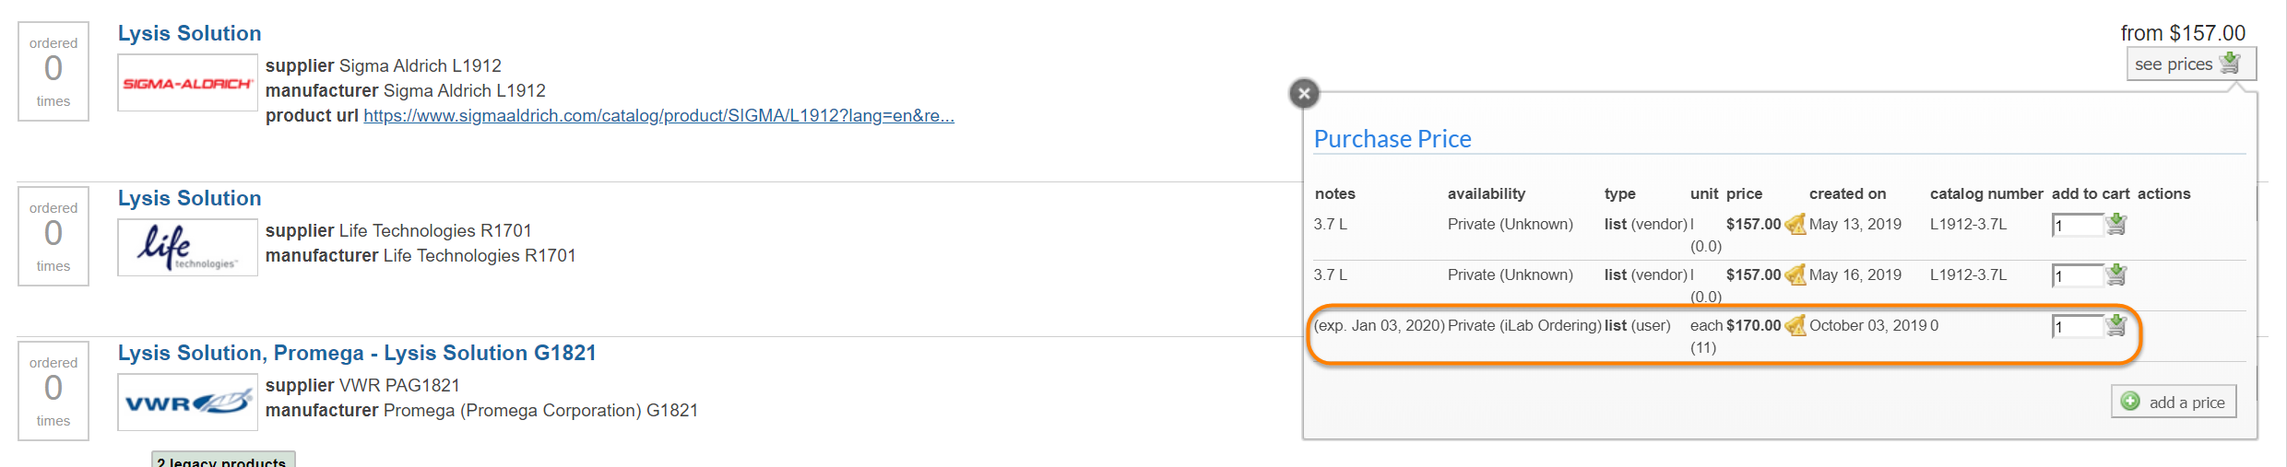Click quantity field for May 13, 2019 row
The width and height of the screenshot is (2287, 467).
point(2077,226)
